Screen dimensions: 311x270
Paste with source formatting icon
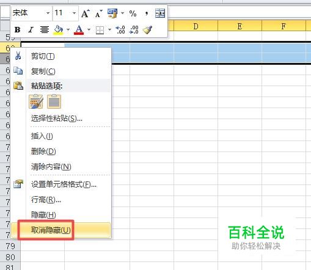pyautogui.click(x=36, y=101)
